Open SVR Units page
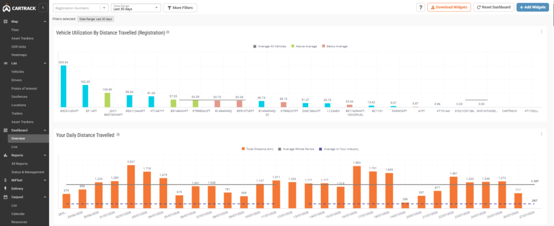Screen dimensions: 554x226 19,46
